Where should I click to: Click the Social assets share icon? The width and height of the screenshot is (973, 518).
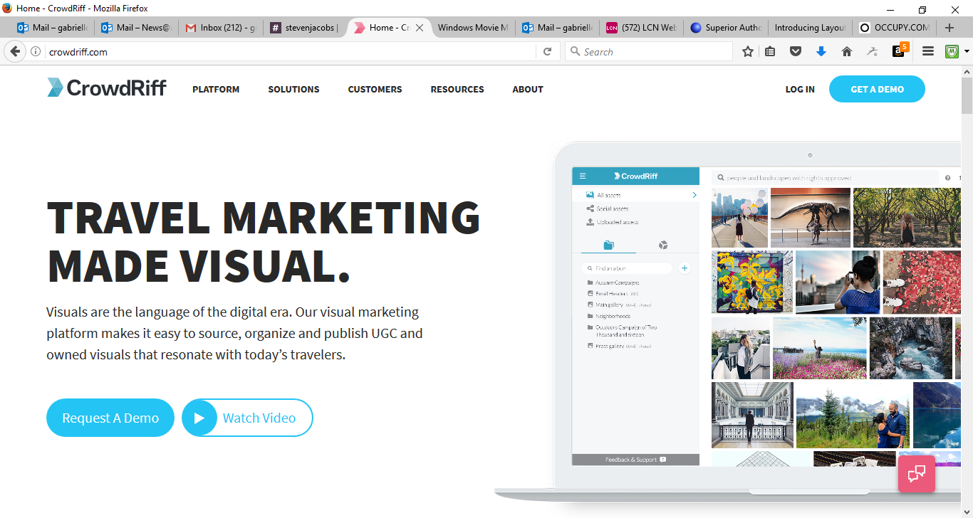point(590,208)
